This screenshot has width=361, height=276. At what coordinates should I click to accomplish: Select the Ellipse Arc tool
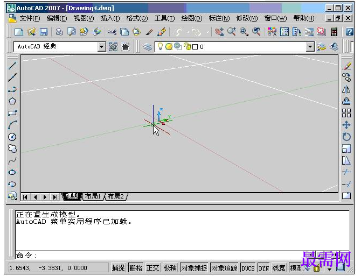coord(12,185)
